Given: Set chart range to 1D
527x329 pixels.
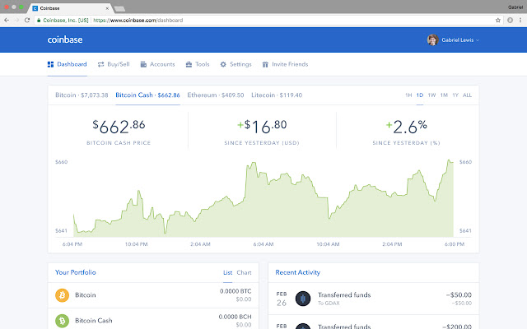Looking at the screenshot, I should coord(420,95).
